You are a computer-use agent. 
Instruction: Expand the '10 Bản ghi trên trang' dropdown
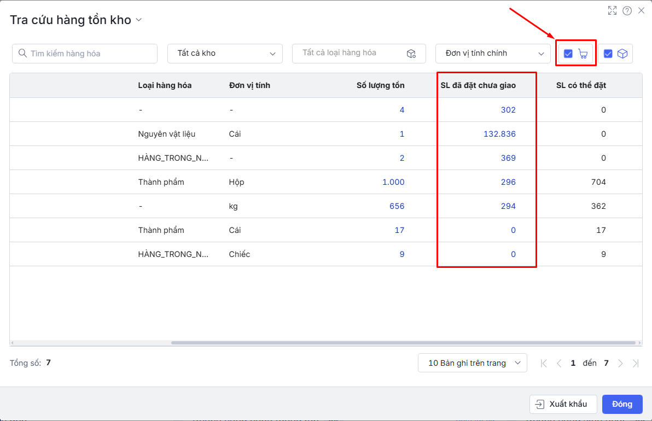(472, 363)
